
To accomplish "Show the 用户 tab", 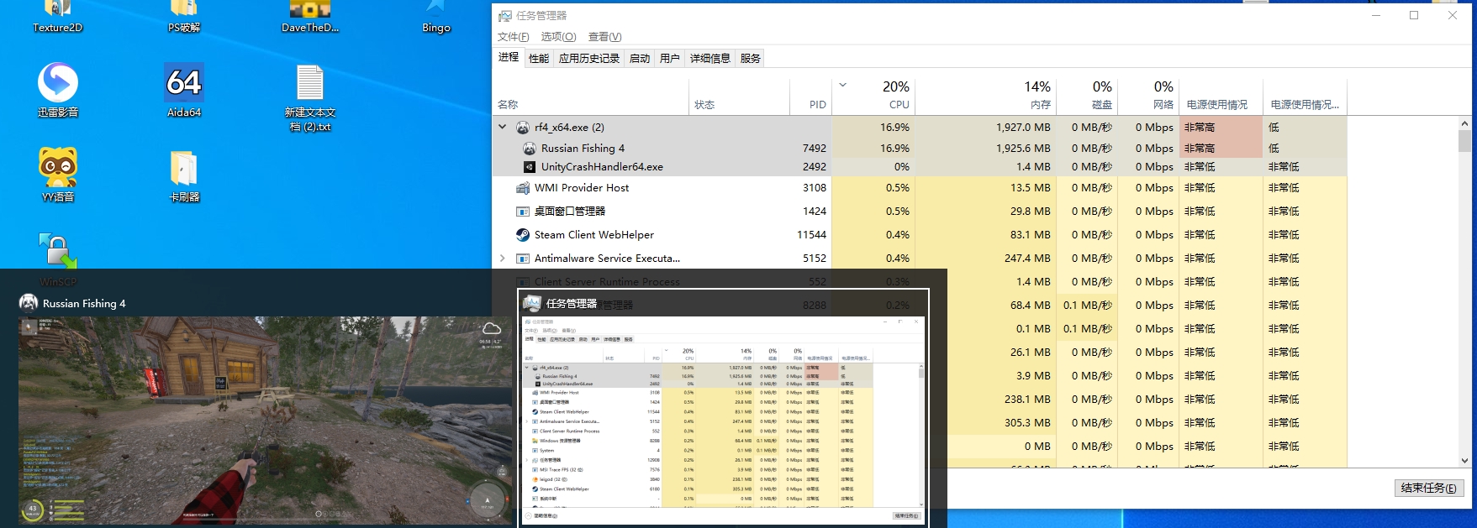I will pos(670,58).
